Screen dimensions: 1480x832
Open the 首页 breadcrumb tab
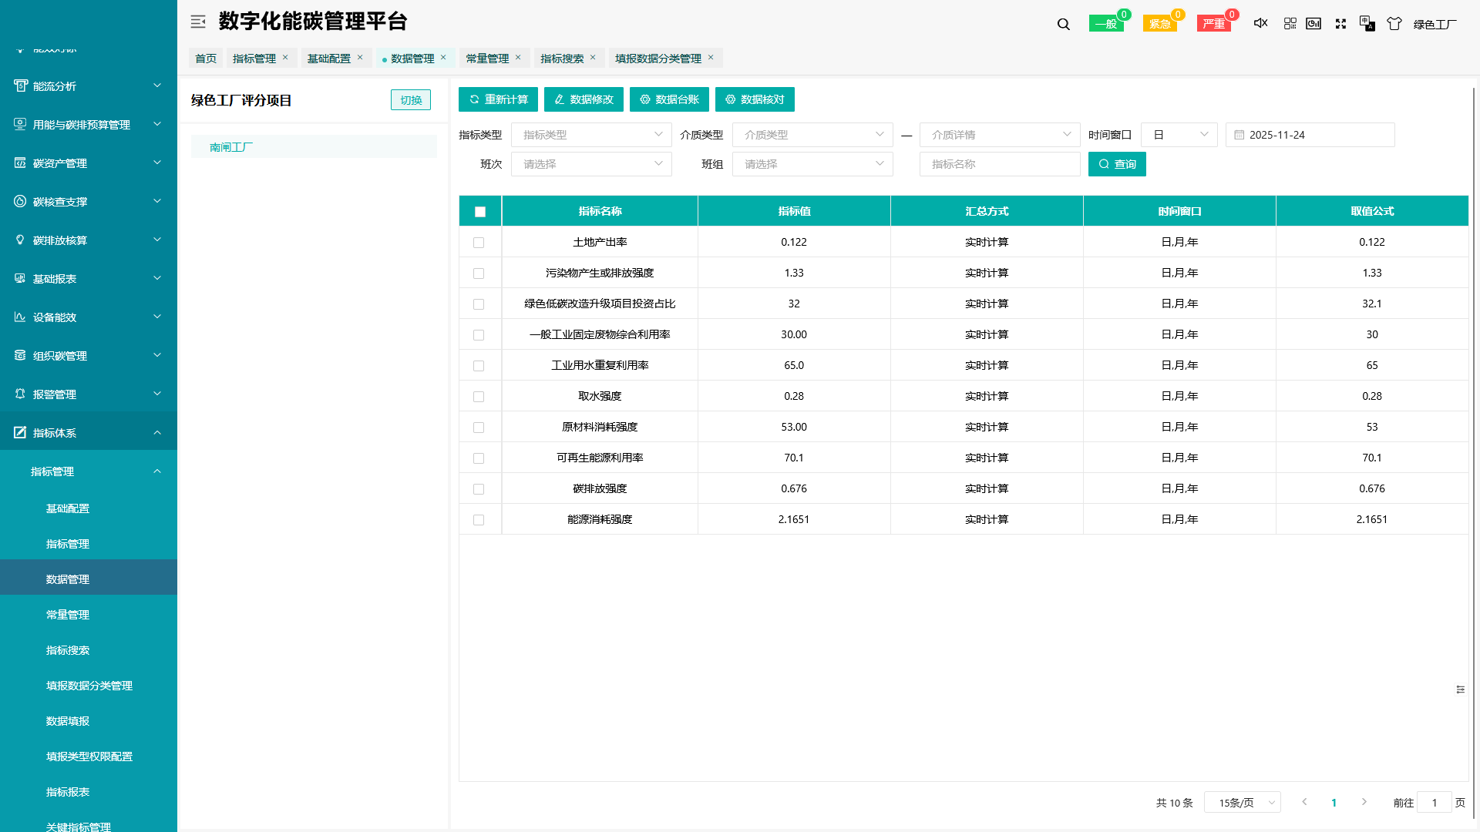coord(205,58)
